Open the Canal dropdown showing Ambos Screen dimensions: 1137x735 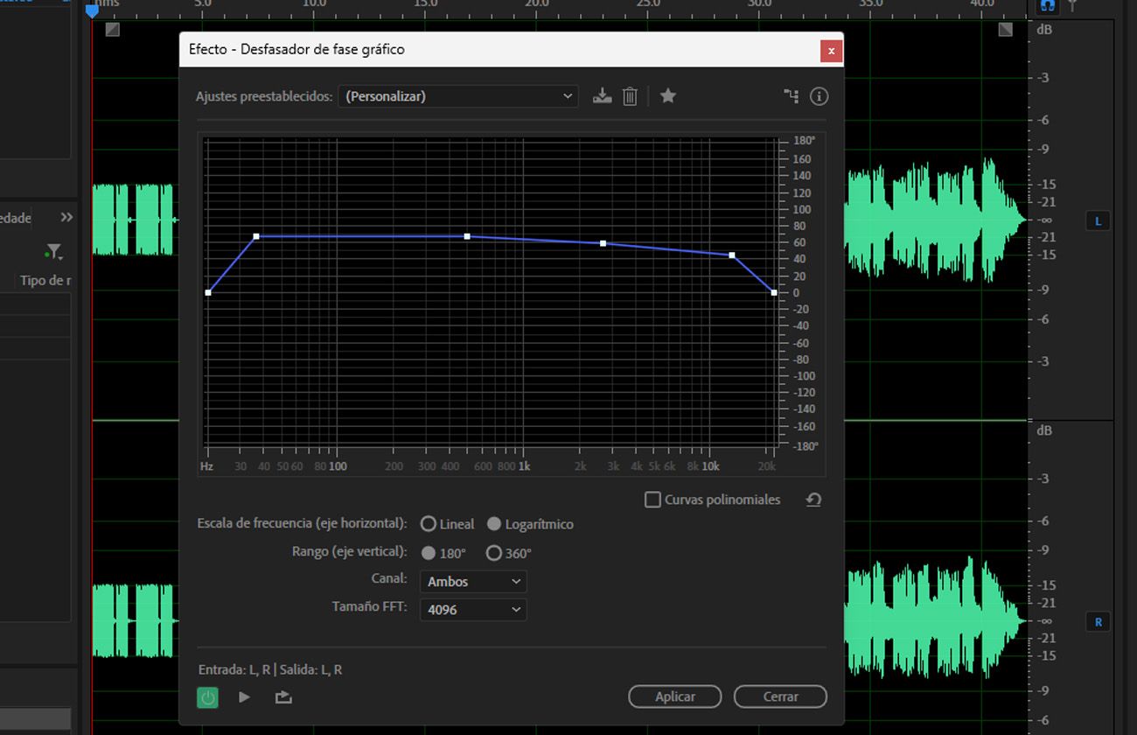[473, 582]
